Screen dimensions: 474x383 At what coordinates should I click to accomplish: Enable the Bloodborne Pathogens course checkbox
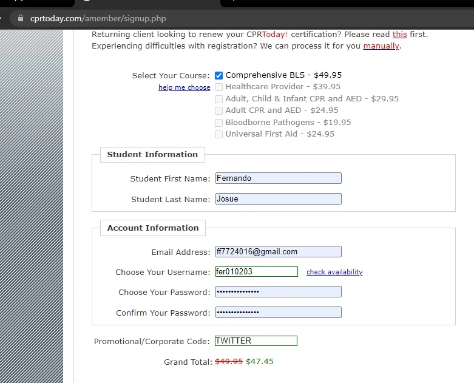(x=218, y=123)
